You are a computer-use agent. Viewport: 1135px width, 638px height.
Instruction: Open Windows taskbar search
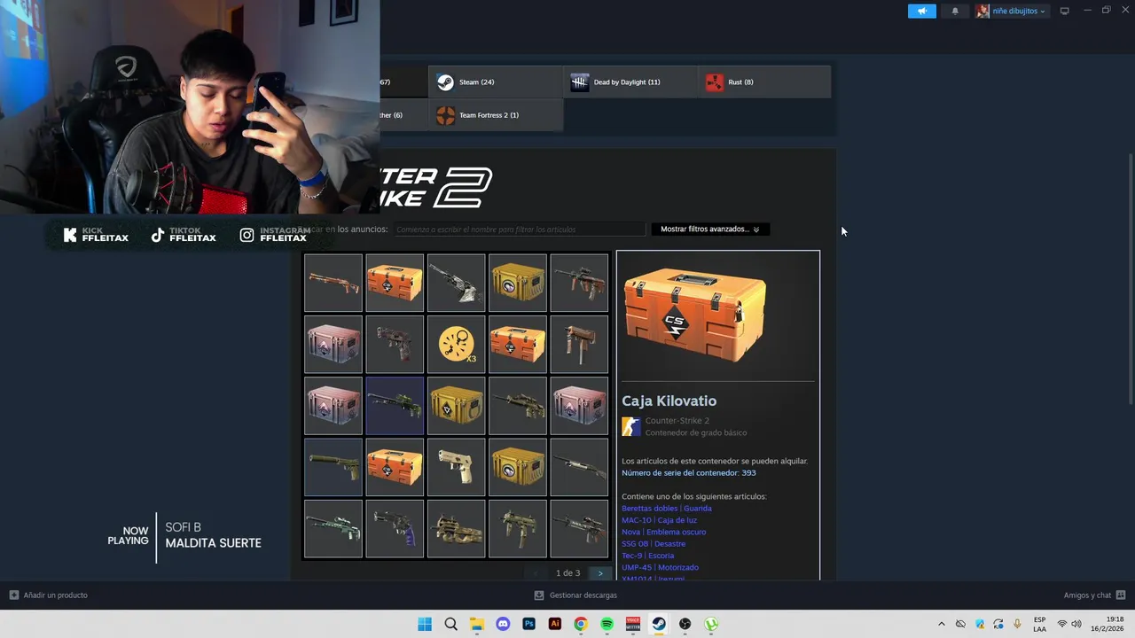click(450, 624)
